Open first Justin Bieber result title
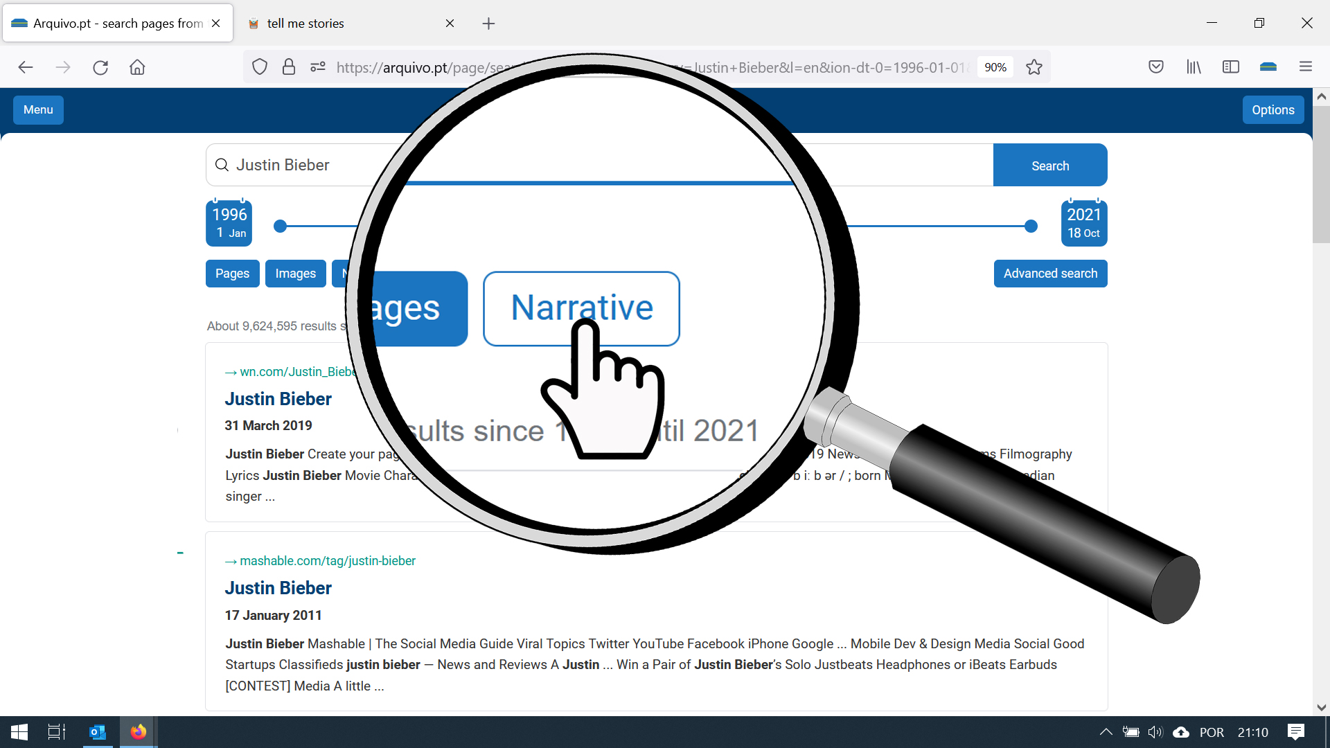The width and height of the screenshot is (1330, 748). pyautogui.click(x=278, y=399)
